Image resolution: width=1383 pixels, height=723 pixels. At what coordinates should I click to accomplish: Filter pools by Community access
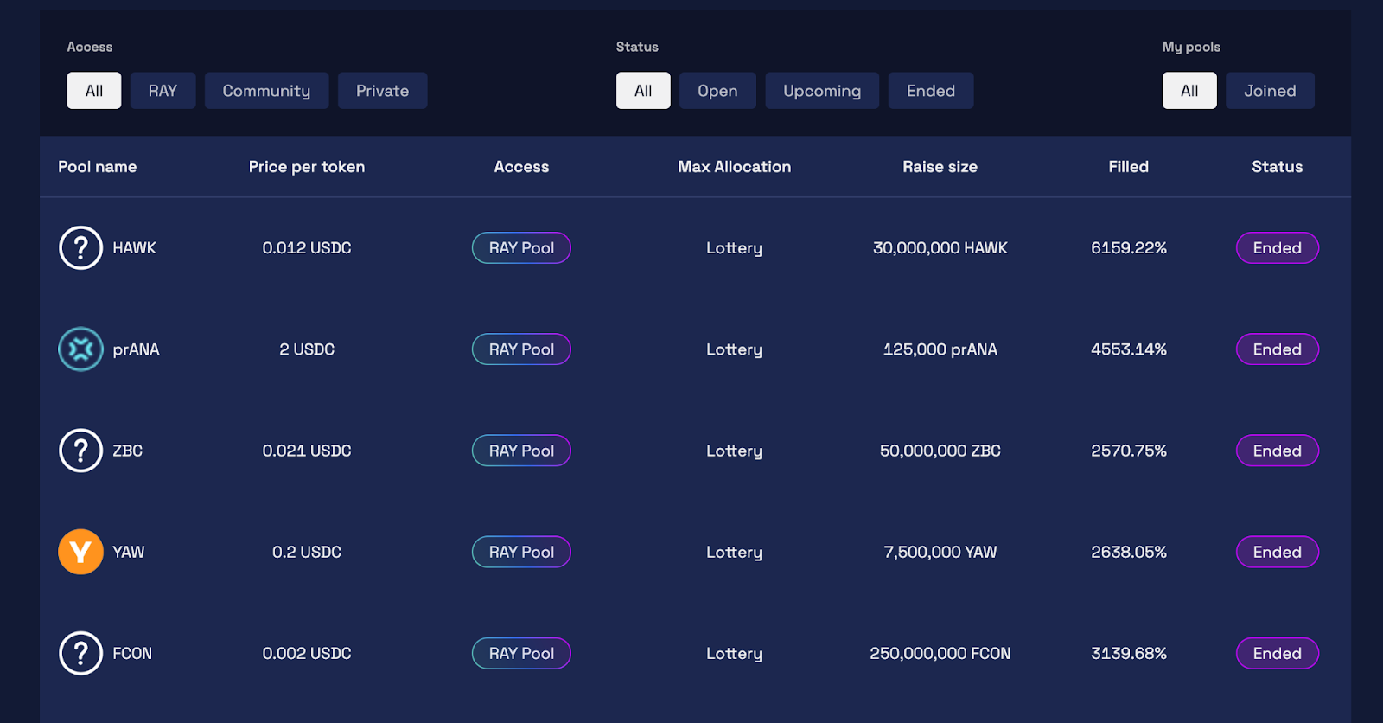point(266,91)
